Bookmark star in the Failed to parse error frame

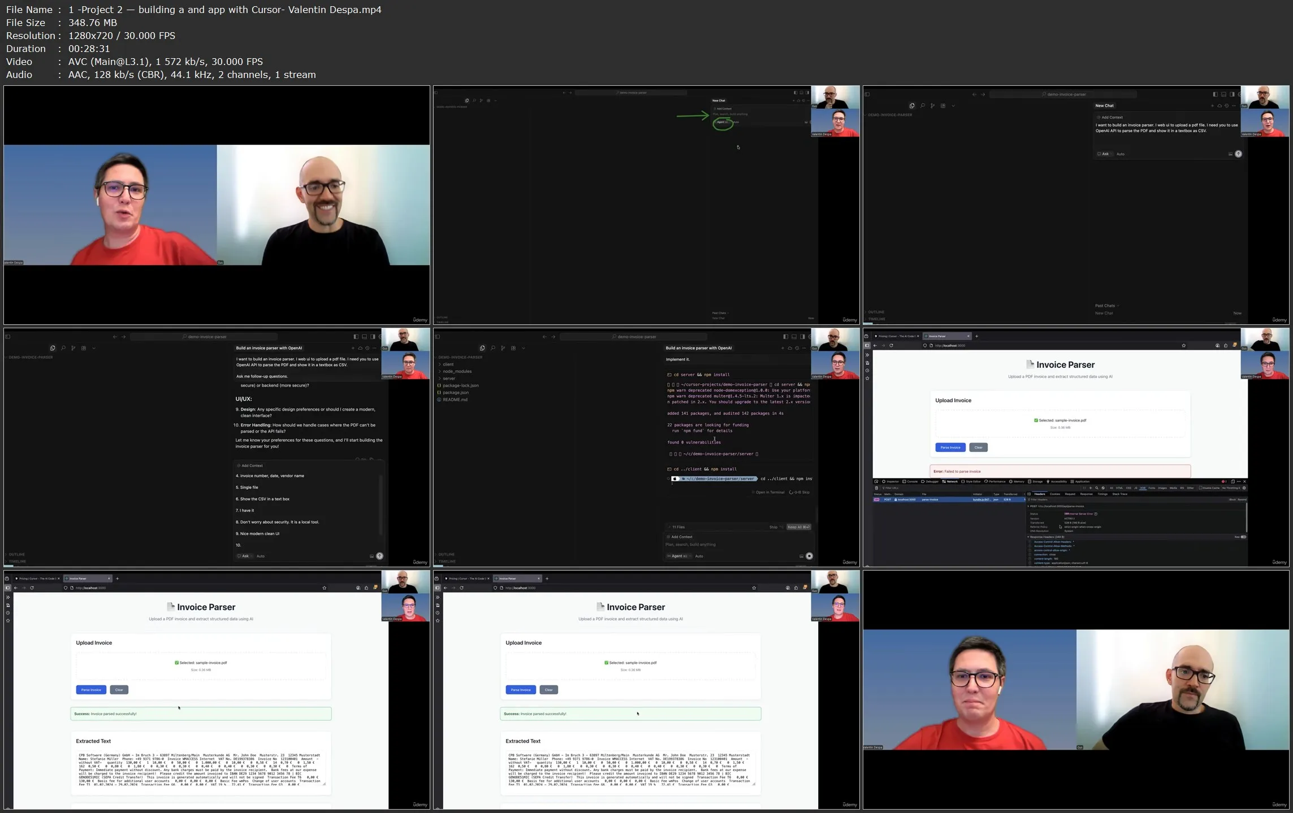[1184, 345]
